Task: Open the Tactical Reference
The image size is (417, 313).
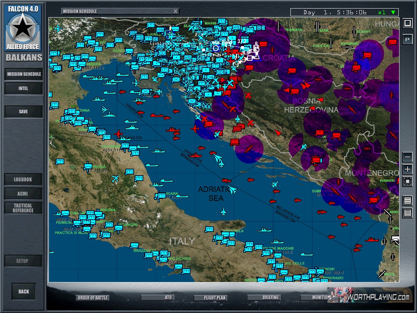Action: [x=24, y=208]
